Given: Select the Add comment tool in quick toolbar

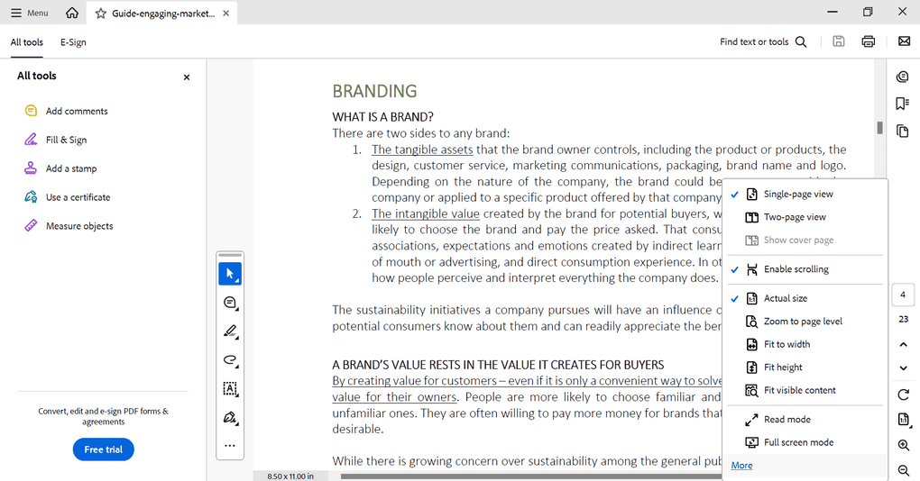Looking at the screenshot, I should point(230,303).
